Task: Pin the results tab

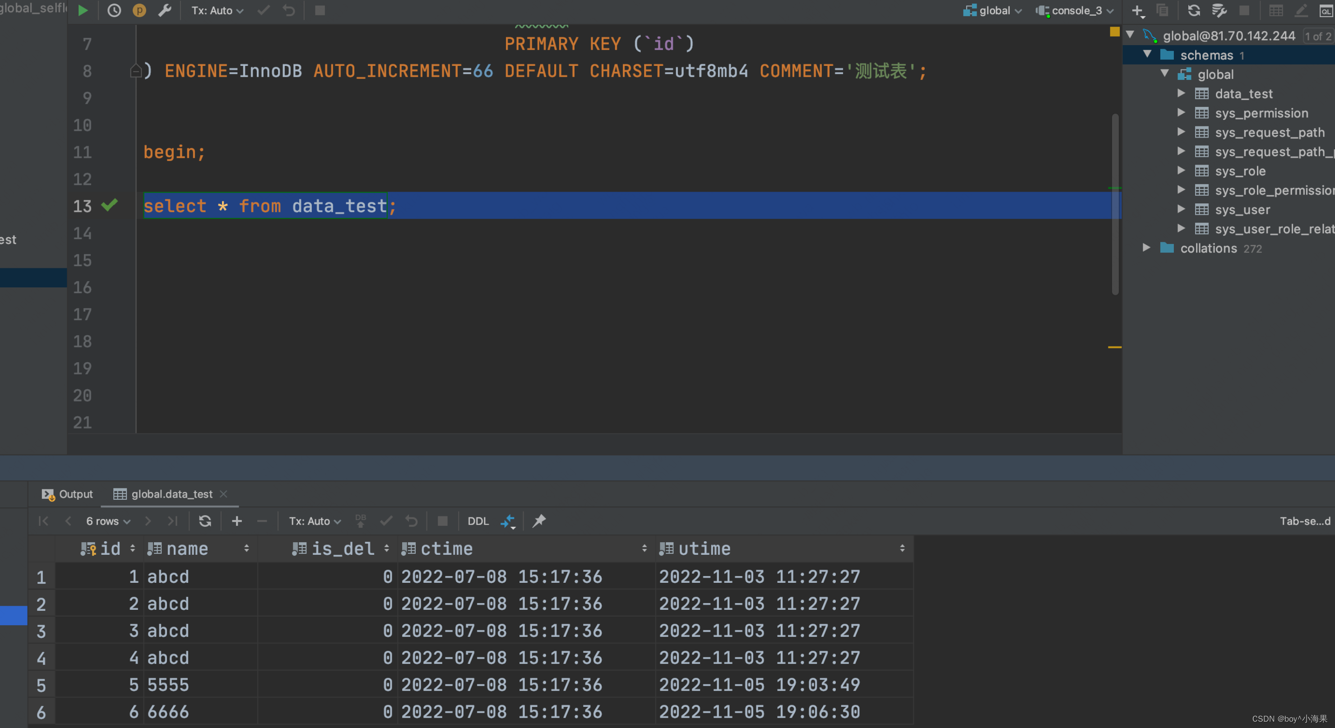Action: (539, 521)
